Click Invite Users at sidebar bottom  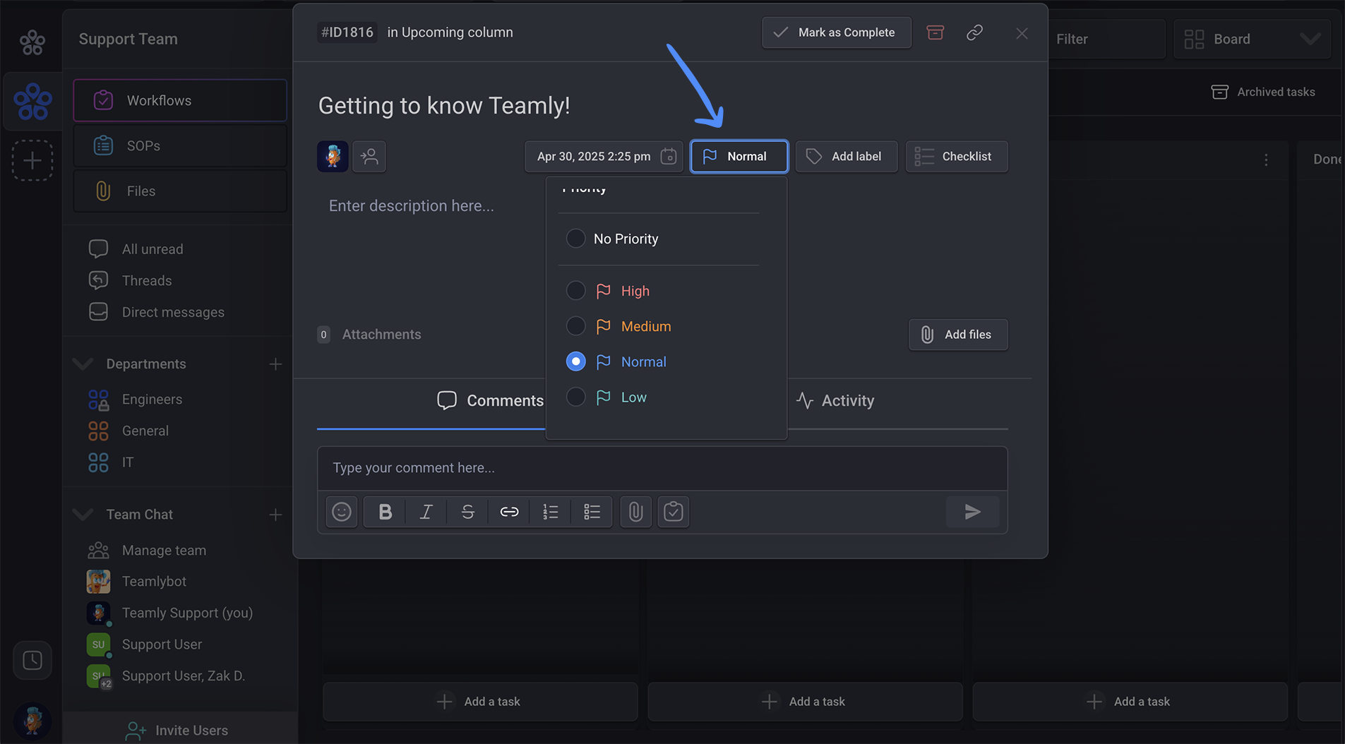point(177,730)
